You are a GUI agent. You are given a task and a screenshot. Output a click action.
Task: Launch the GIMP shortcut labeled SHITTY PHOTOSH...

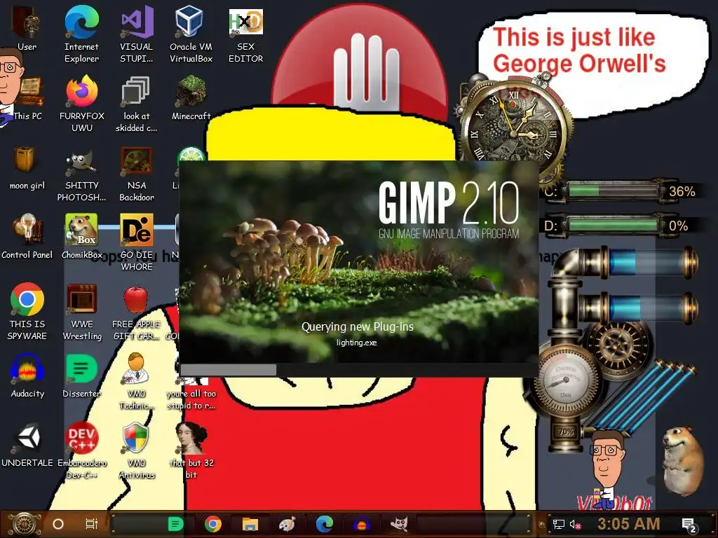(x=81, y=174)
